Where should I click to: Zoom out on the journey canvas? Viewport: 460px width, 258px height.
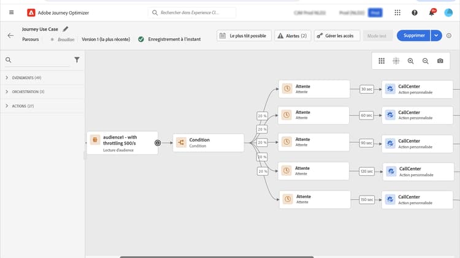click(426, 61)
